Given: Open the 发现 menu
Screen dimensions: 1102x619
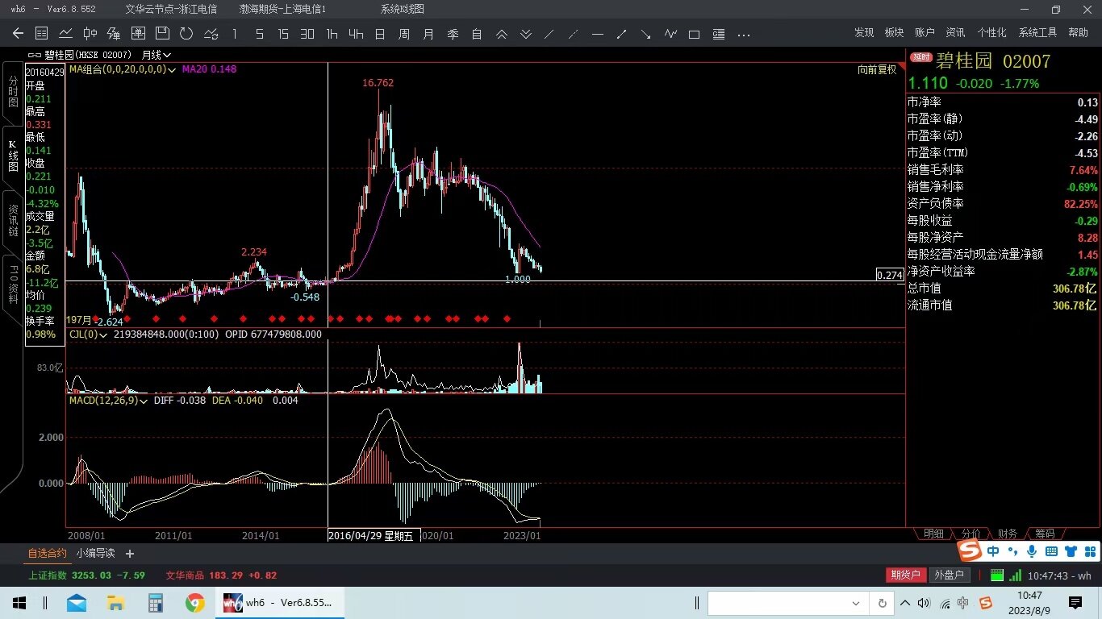Looking at the screenshot, I should (x=864, y=32).
